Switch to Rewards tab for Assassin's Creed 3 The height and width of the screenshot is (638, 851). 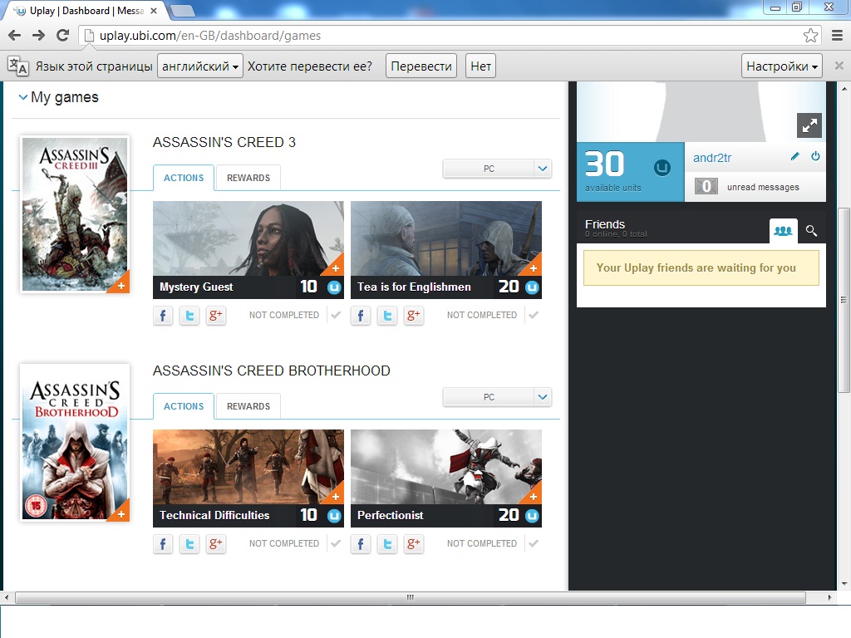point(248,178)
